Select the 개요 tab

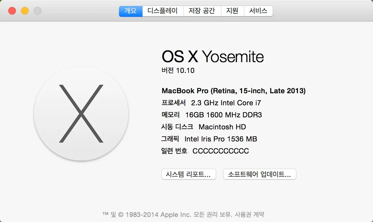[x=130, y=11]
